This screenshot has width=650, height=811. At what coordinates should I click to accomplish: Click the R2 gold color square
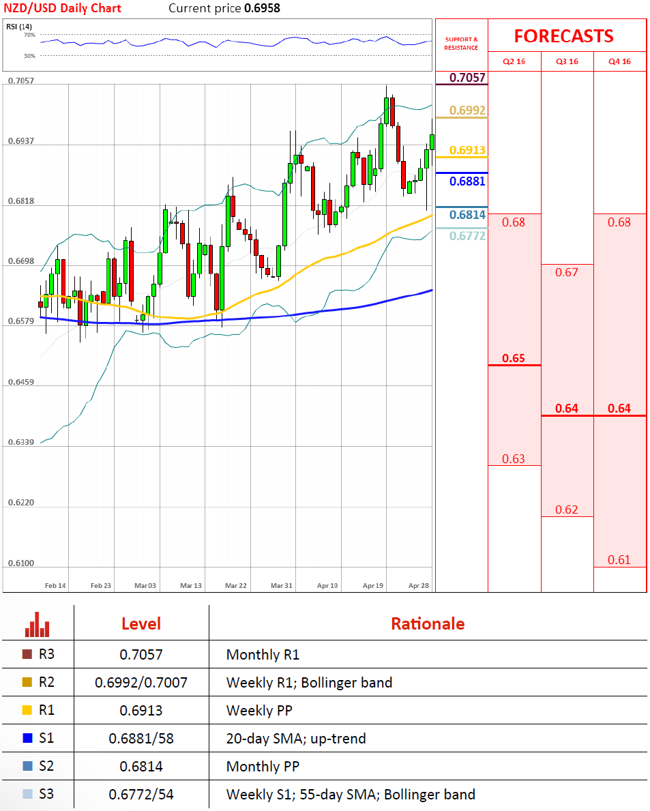27,683
